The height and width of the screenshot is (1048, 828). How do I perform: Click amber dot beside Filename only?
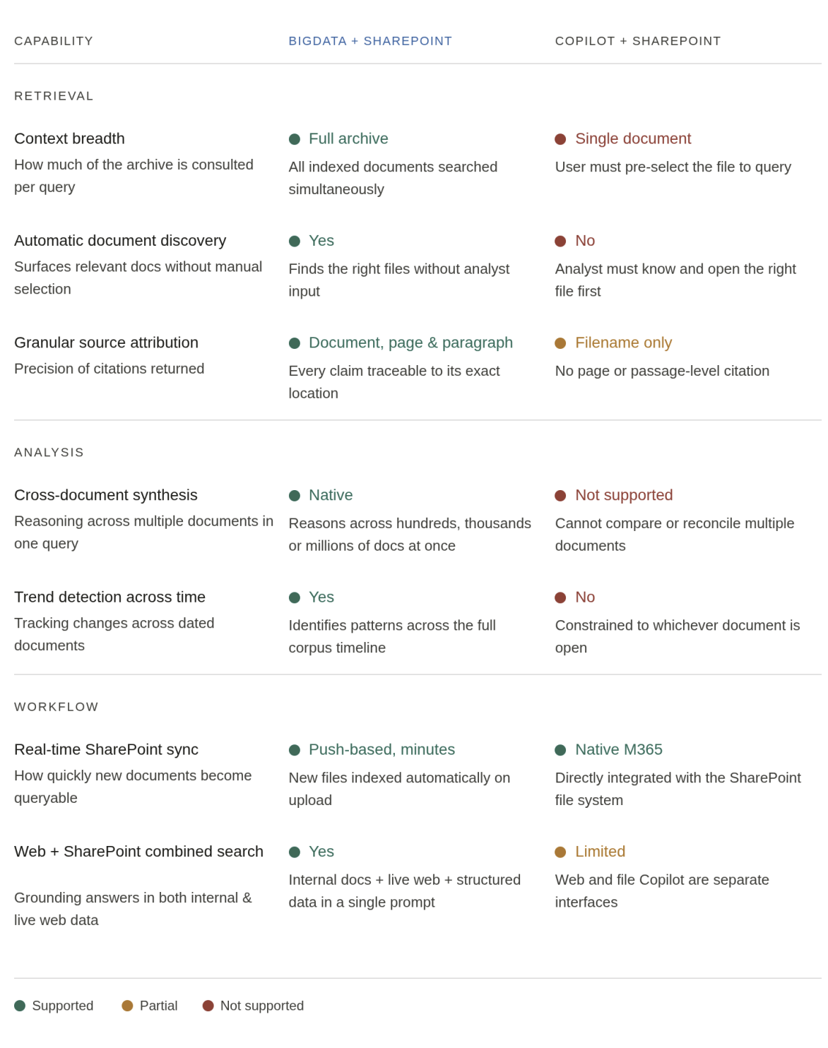(x=560, y=343)
